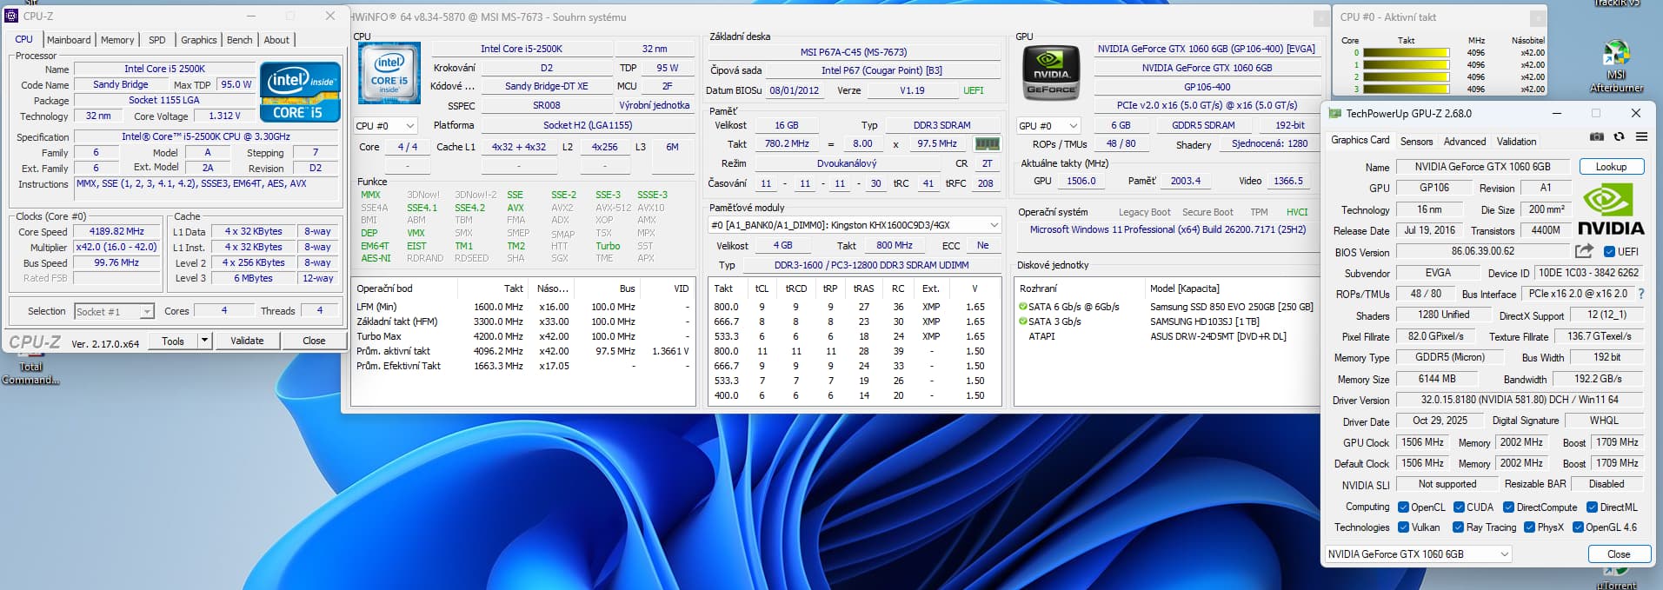Click the Intel Core i5 logo in CPU-Z
This screenshot has height=590, width=1663.
pyautogui.click(x=300, y=92)
